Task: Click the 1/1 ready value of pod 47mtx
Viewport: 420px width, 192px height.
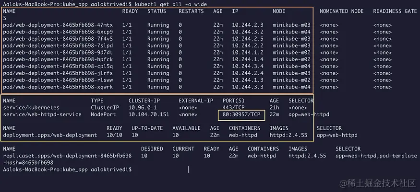Action: point(127,25)
